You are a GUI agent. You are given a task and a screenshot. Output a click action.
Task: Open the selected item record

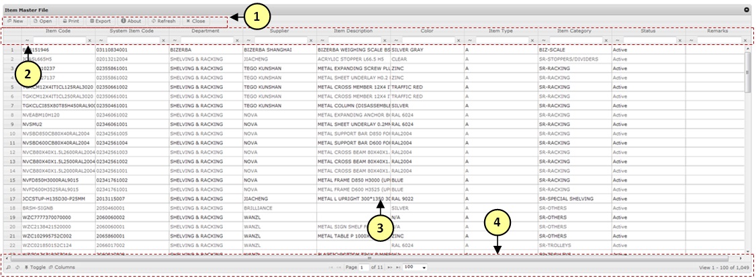point(43,21)
